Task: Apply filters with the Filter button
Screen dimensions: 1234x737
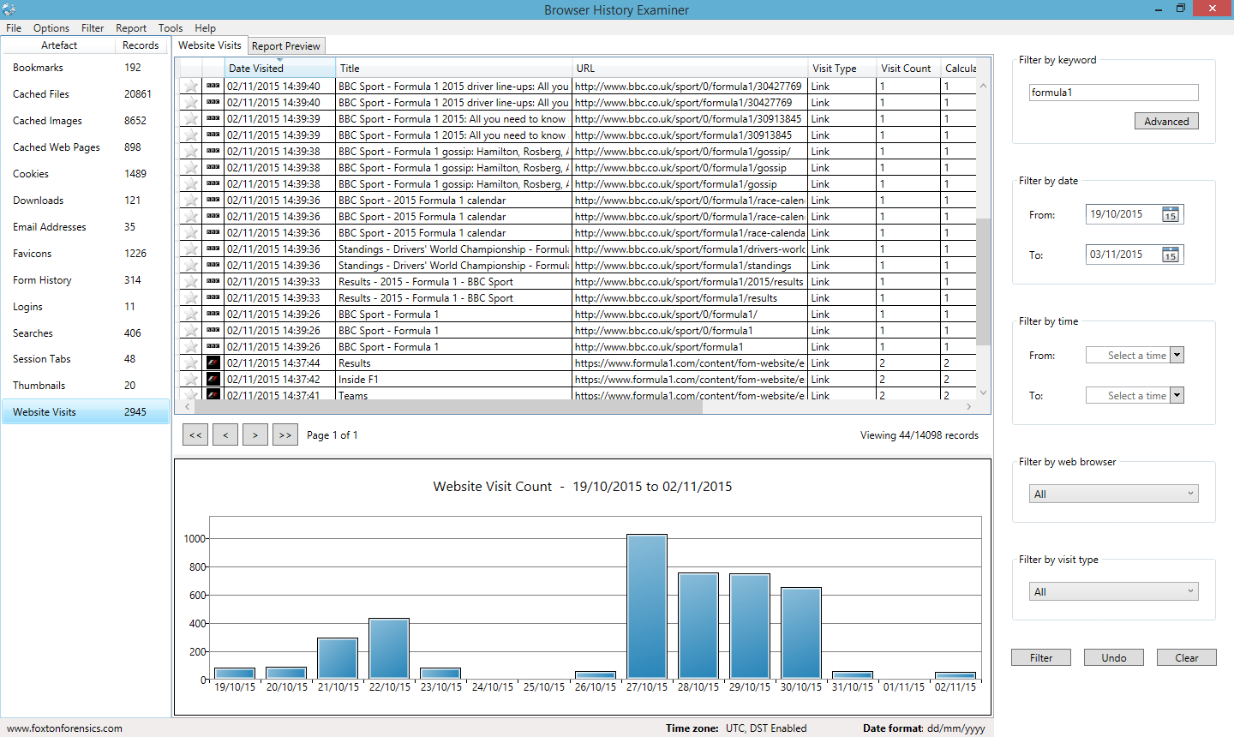Action: pos(1041,657)
